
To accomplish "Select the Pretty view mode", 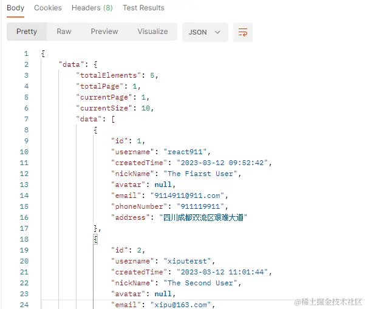I will pos(27,32).
